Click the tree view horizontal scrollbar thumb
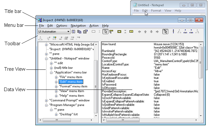 (57, 120)
